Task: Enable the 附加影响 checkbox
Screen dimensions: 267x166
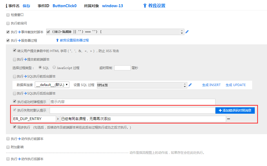Action: click(8, 147)
